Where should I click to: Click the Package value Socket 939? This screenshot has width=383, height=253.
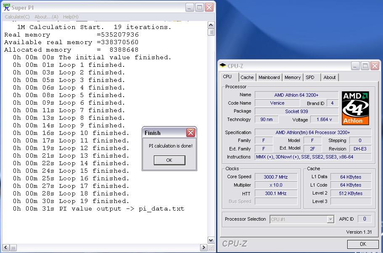tap(296, 111)
